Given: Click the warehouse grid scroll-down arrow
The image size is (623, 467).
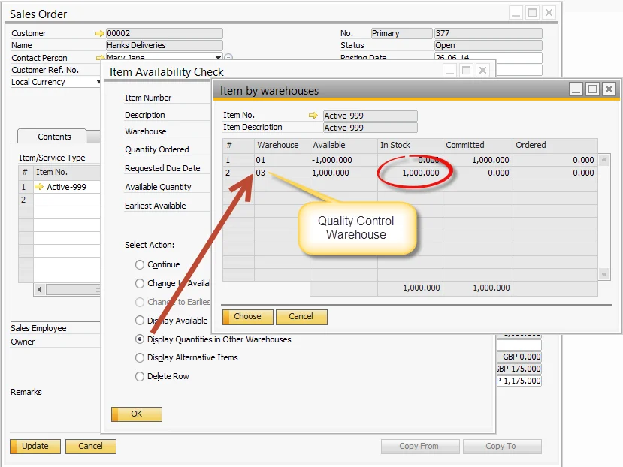Looking at the screenshot, I should [604, 274].
